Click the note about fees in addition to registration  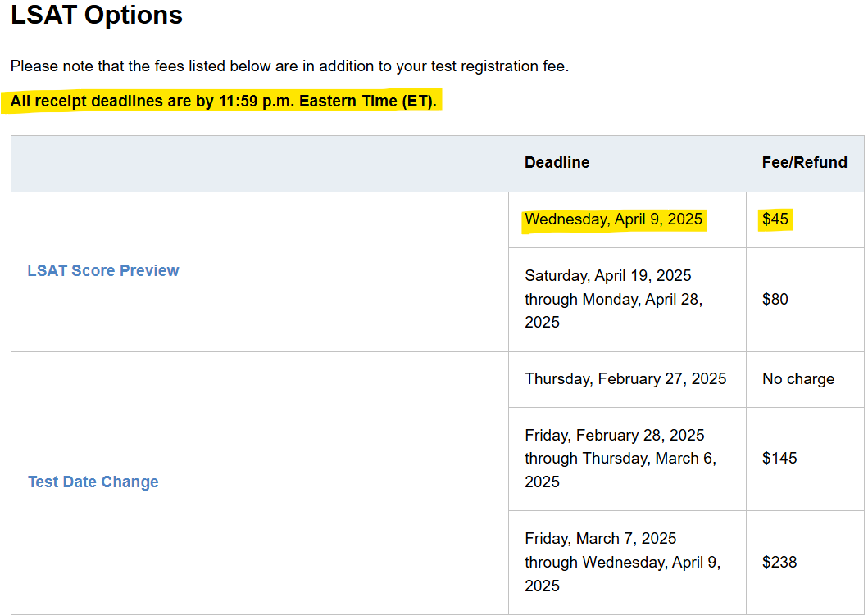(289, 66)
